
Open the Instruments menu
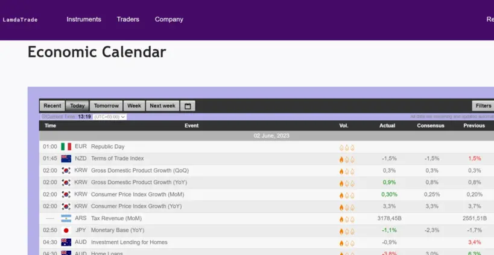(84, 19)
